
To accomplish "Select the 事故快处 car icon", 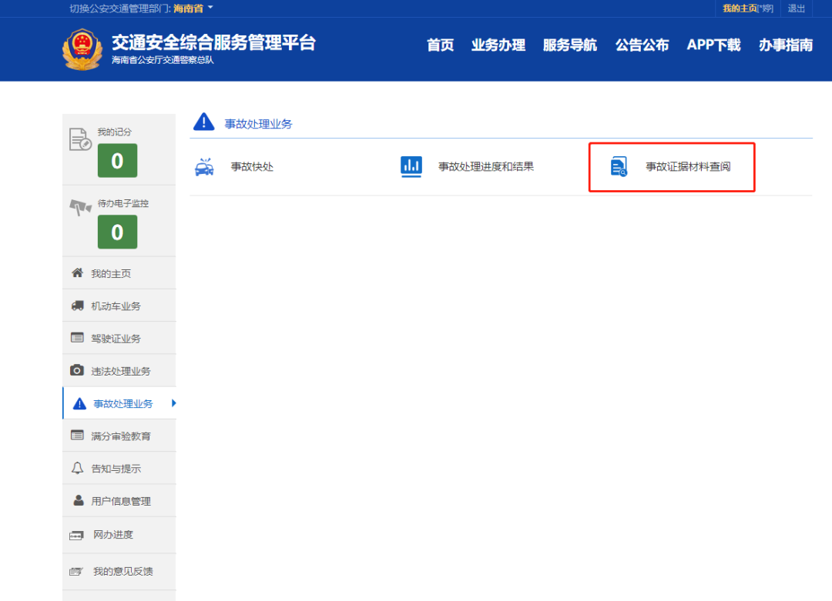I will (203, 166).
